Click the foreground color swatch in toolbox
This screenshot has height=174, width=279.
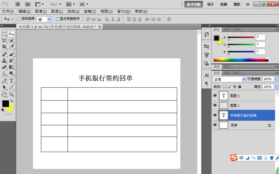(5, 103)
